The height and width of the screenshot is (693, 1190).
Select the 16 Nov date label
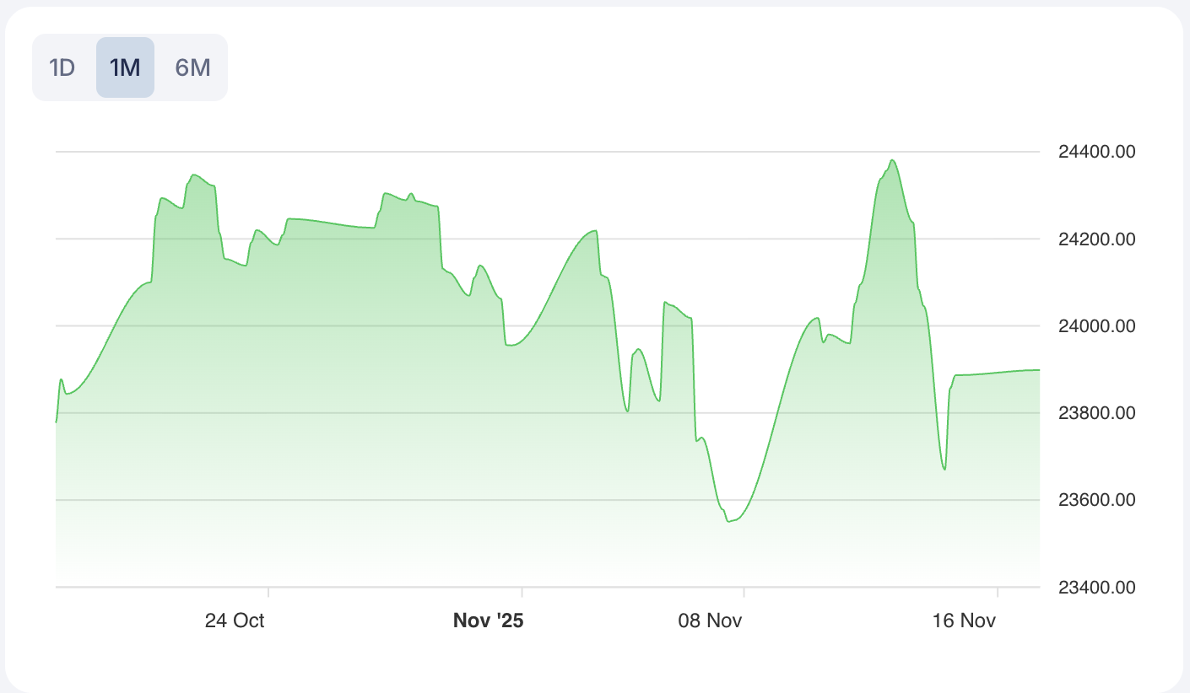[964, 621]
